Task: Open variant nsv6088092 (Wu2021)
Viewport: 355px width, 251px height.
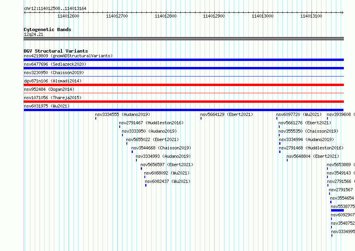Action: click(167, 173)
